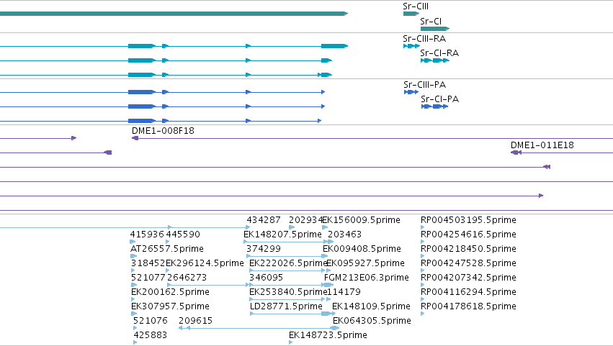Select EST label 2646273
This screenshot has height=346, width=613.
pyautogui.click(x=187, y=278)
